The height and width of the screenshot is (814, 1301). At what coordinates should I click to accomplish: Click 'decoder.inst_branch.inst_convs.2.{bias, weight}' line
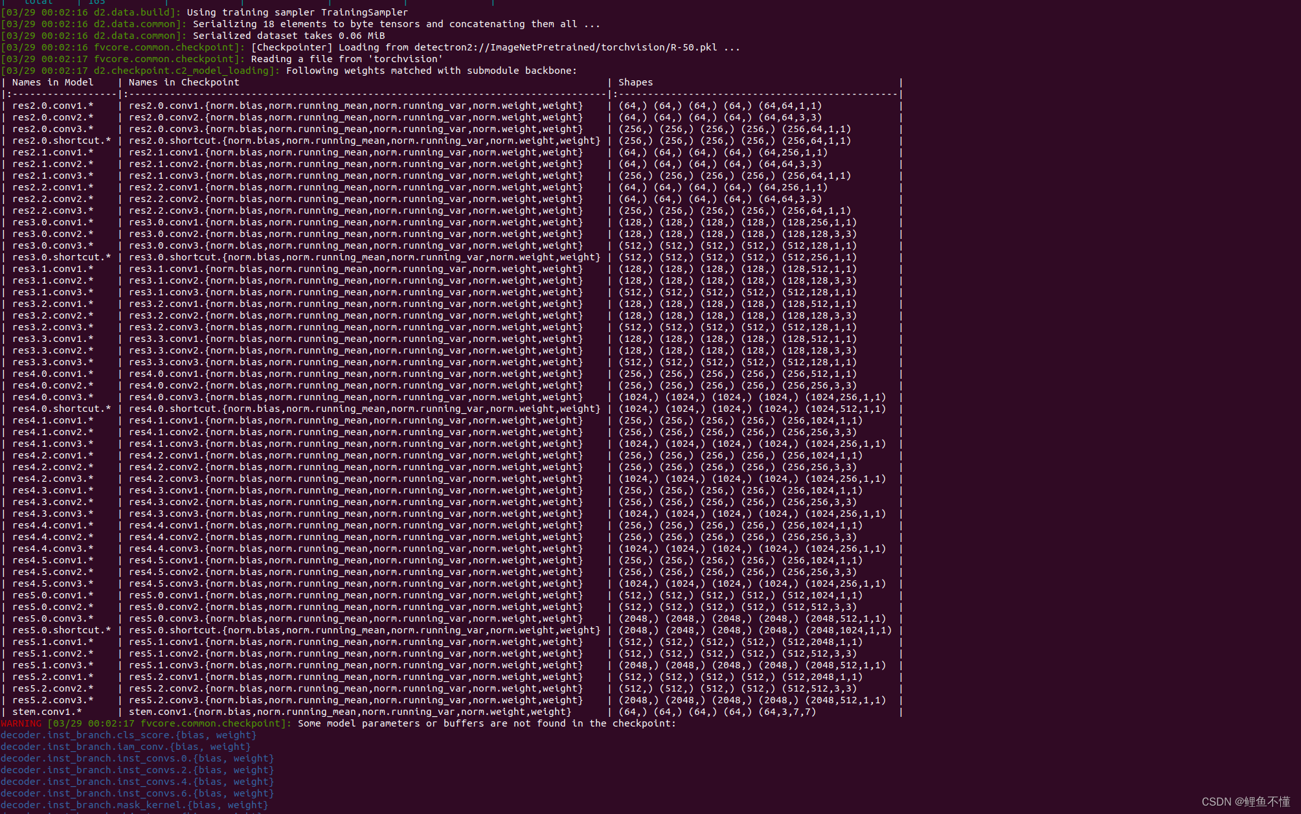tap(137, 770)
